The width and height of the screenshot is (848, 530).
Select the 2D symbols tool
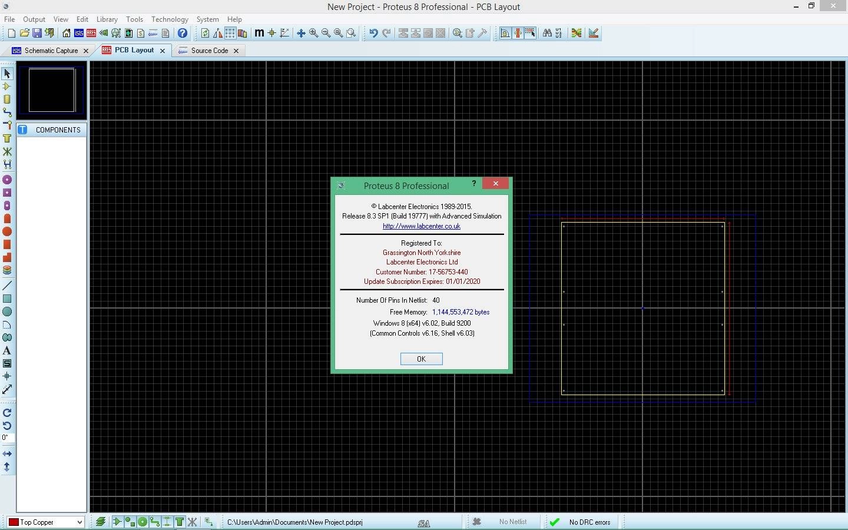tap(7, 363)
